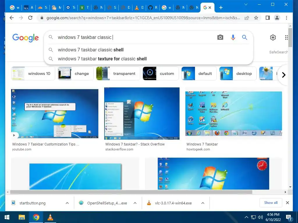Open a new Chrome tab
This screenshot has width=298, height=223.
(221, 8)
